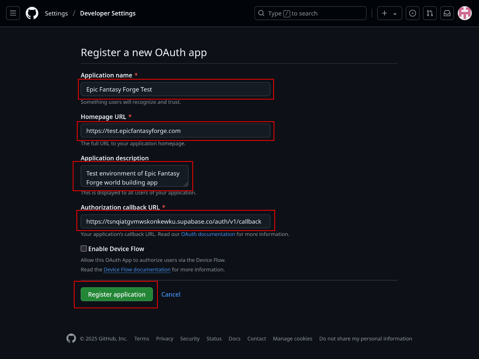Image resolution: width=479 pixels, height=359 pixels.
Task: Cancel the OAuth app registration
Action: (x=171, y=294)
